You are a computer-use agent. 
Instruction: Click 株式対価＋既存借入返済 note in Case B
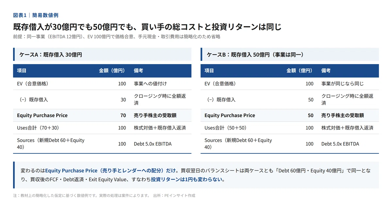coord(347,128)
